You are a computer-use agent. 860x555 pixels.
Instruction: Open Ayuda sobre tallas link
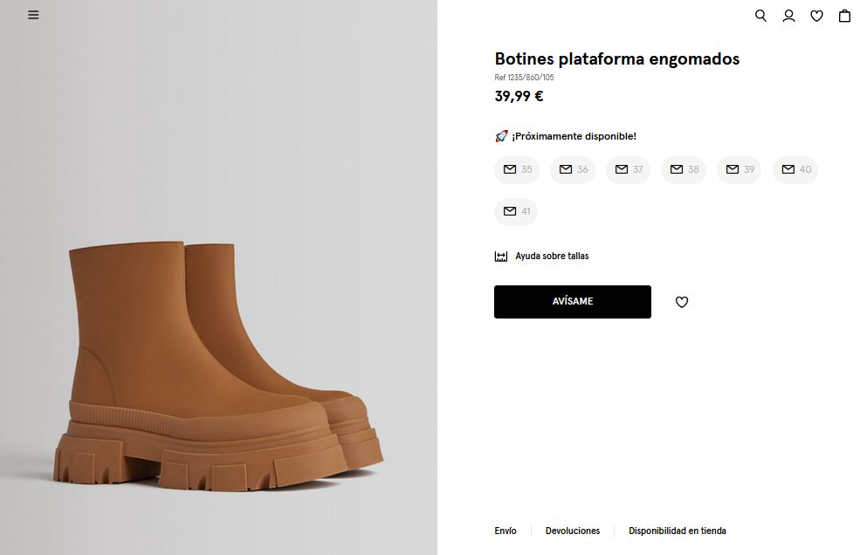pos(552,257)
